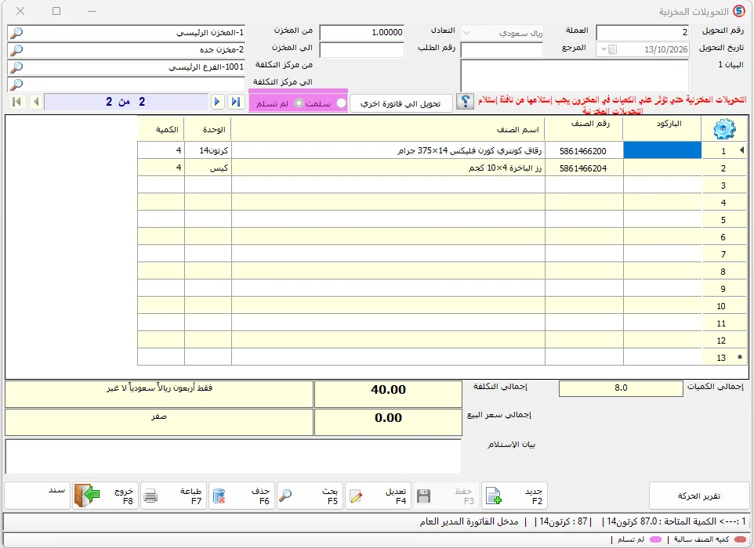Select item number 5861466200
This screenshot has height=548, width=754.
[x=584, y=151]
